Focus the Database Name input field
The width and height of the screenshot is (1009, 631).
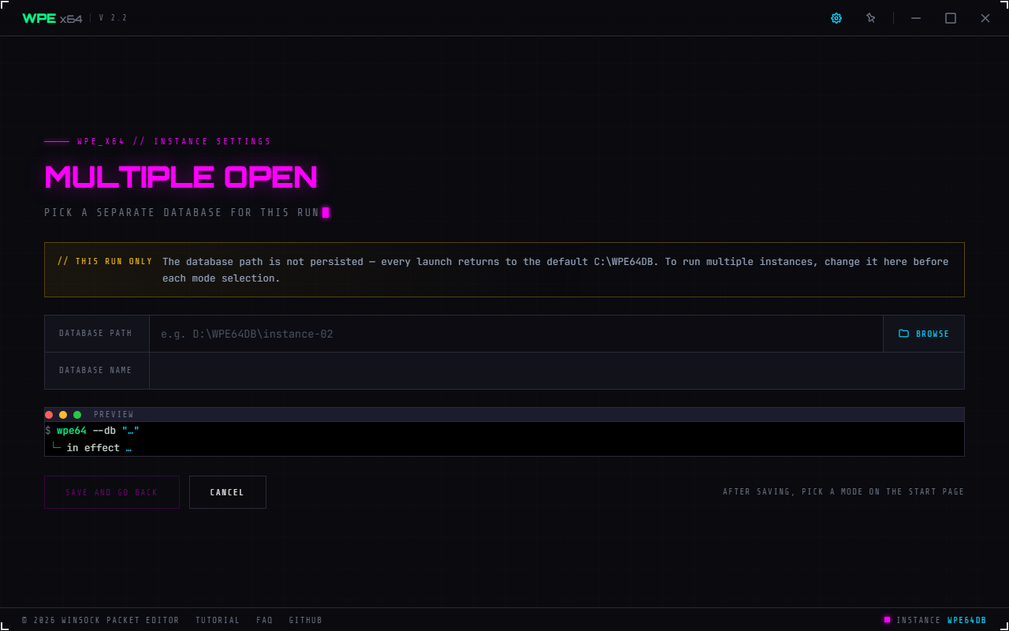point(557,371)
